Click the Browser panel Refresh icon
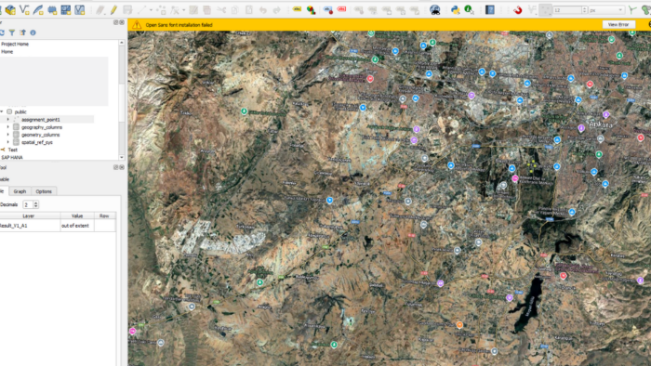 (2, 33)
